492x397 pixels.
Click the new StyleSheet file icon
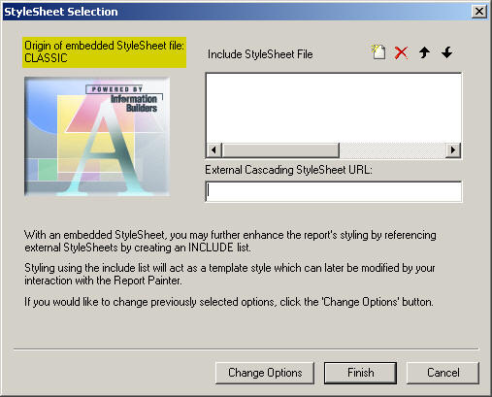pos(378,52)
